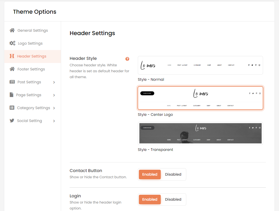Click the Logo Settings gears icon
The image size is (279, 211).
pos(12,43)
